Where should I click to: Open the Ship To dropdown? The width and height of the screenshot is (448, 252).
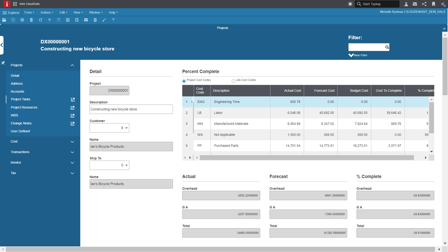coord(126,165)
